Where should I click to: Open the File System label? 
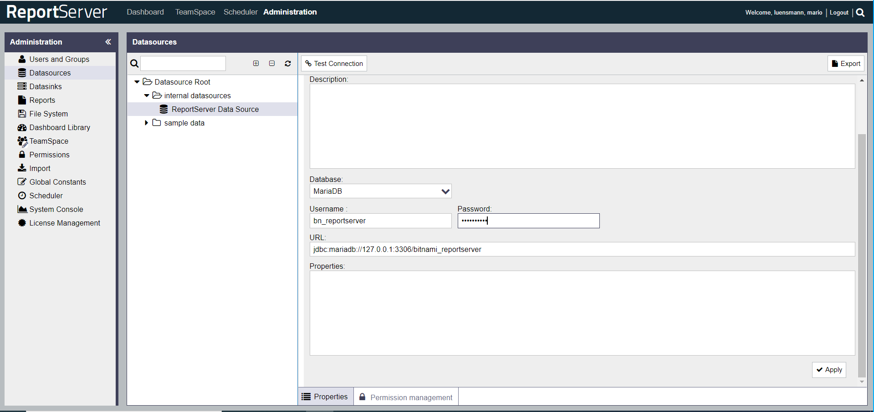48,114
